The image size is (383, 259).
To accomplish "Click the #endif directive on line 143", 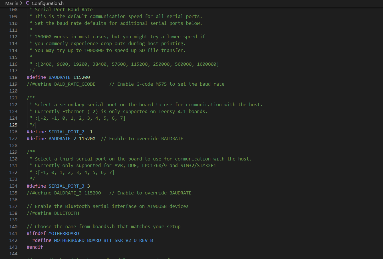I will tap(35, 247).
